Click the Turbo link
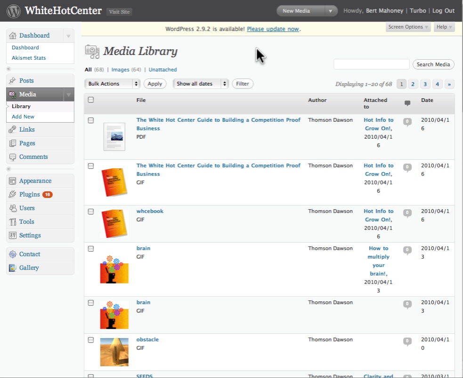This screenshot has height=378, width=463. pos(418,11)
